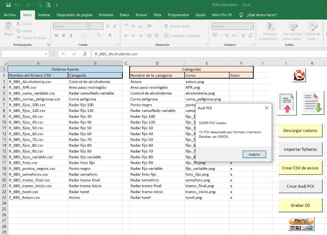Click the Descargar radares button

point(300,131)
